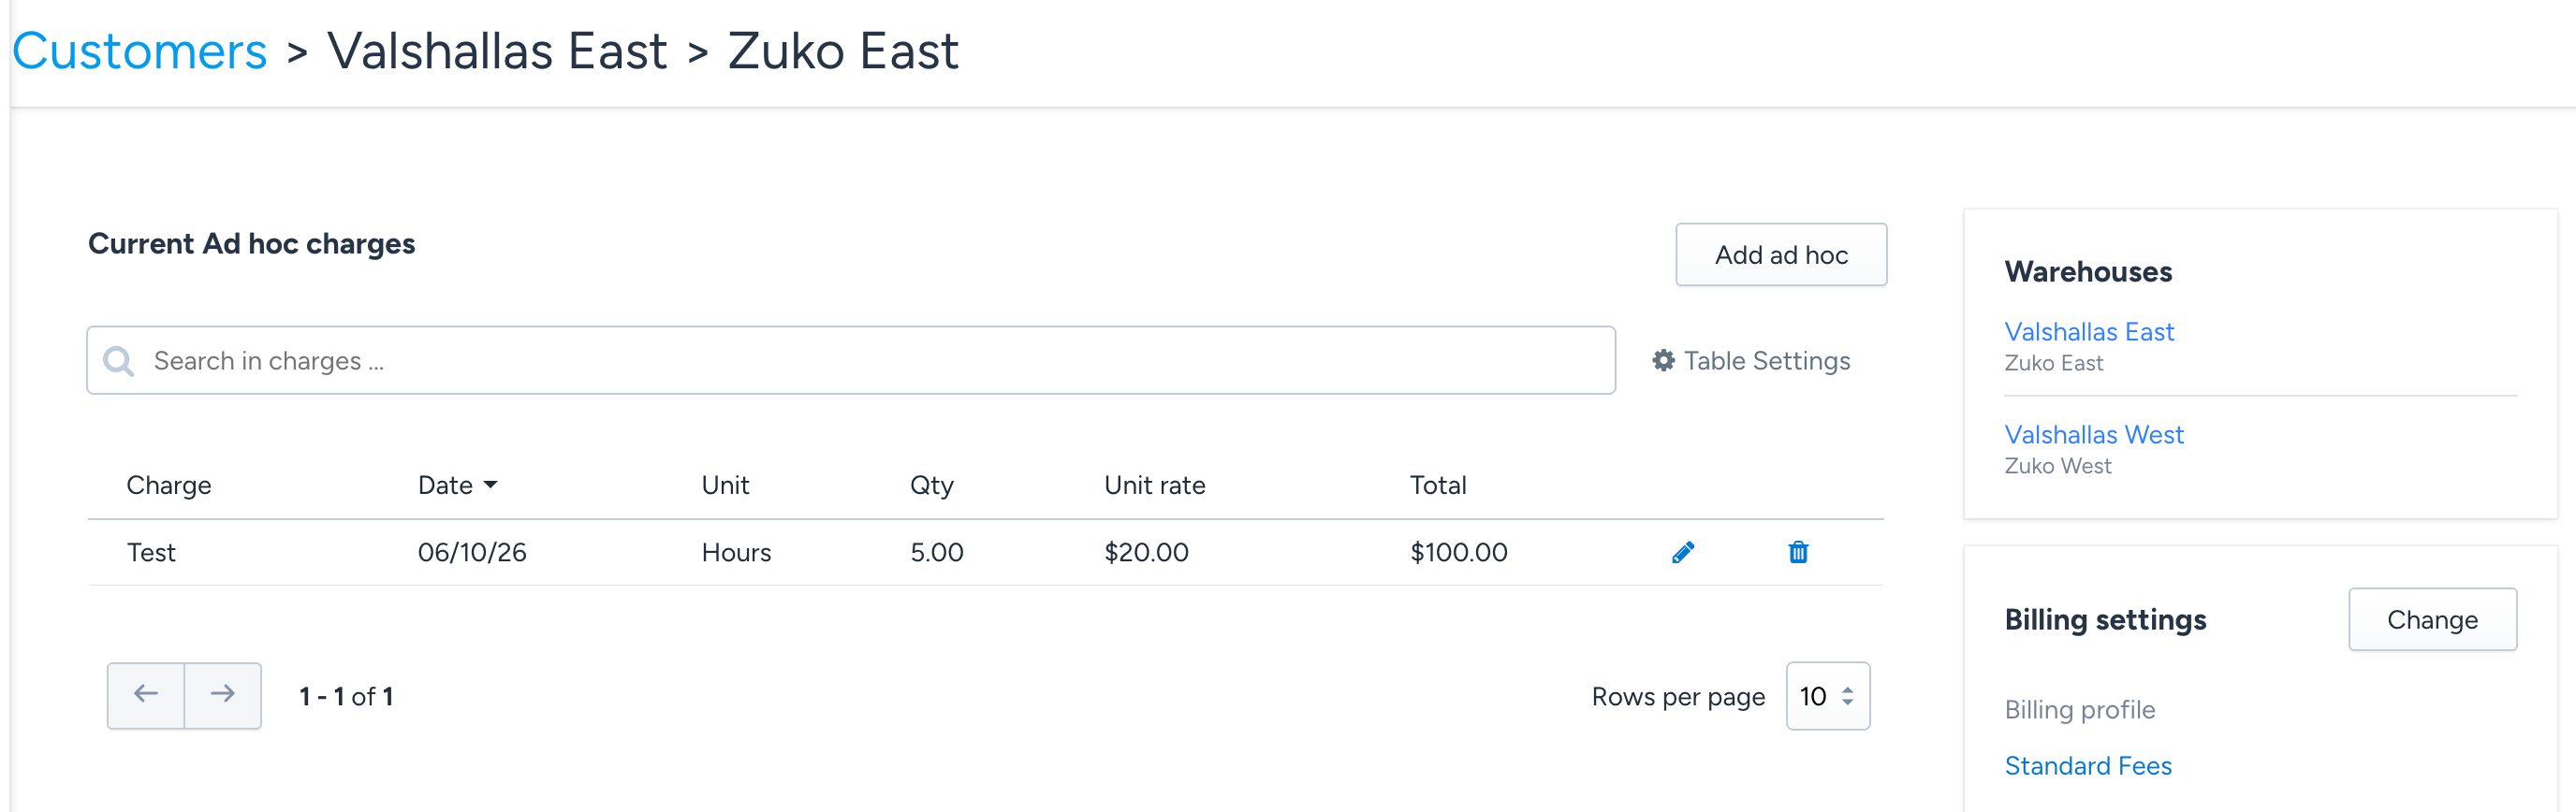
Task: Click the Table Settings gear icon
Action: 1663,360
